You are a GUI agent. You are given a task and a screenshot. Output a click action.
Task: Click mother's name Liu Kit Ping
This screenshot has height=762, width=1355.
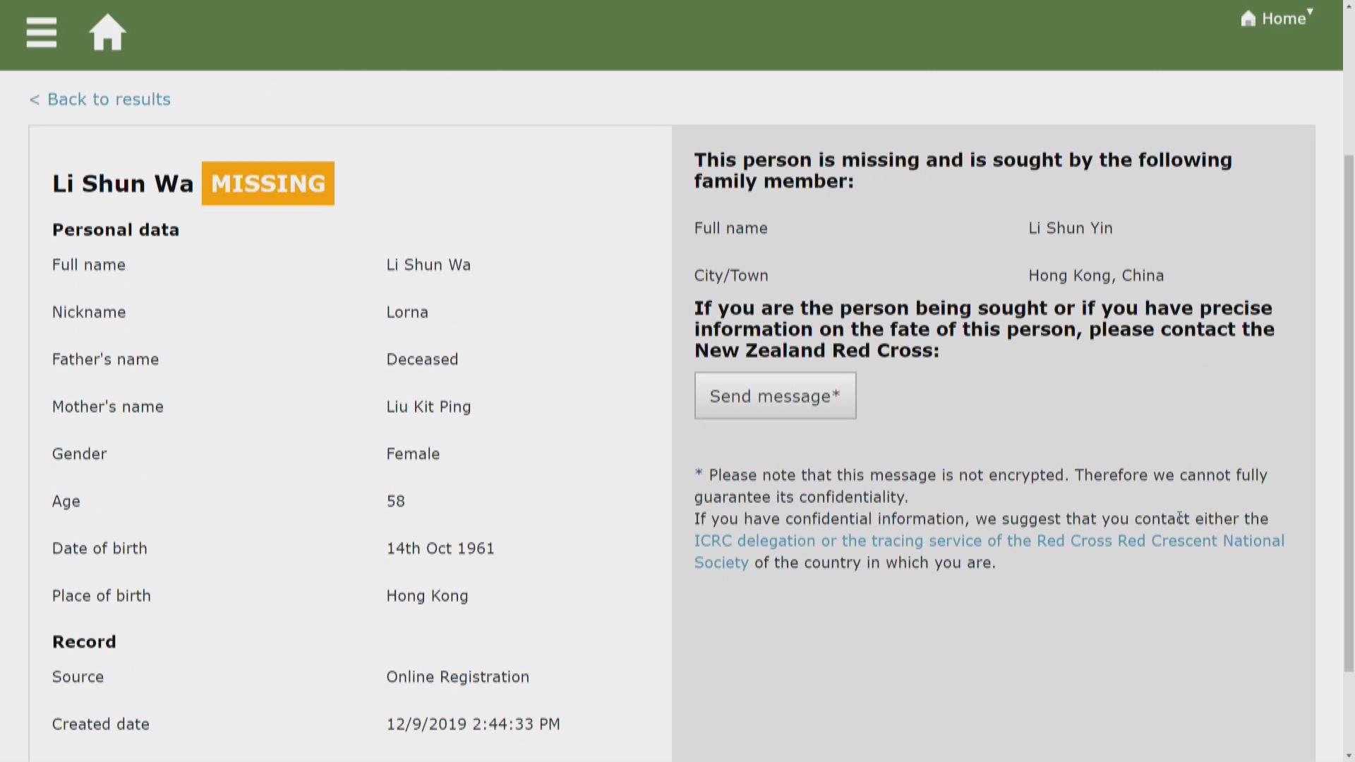coord(428,407)
